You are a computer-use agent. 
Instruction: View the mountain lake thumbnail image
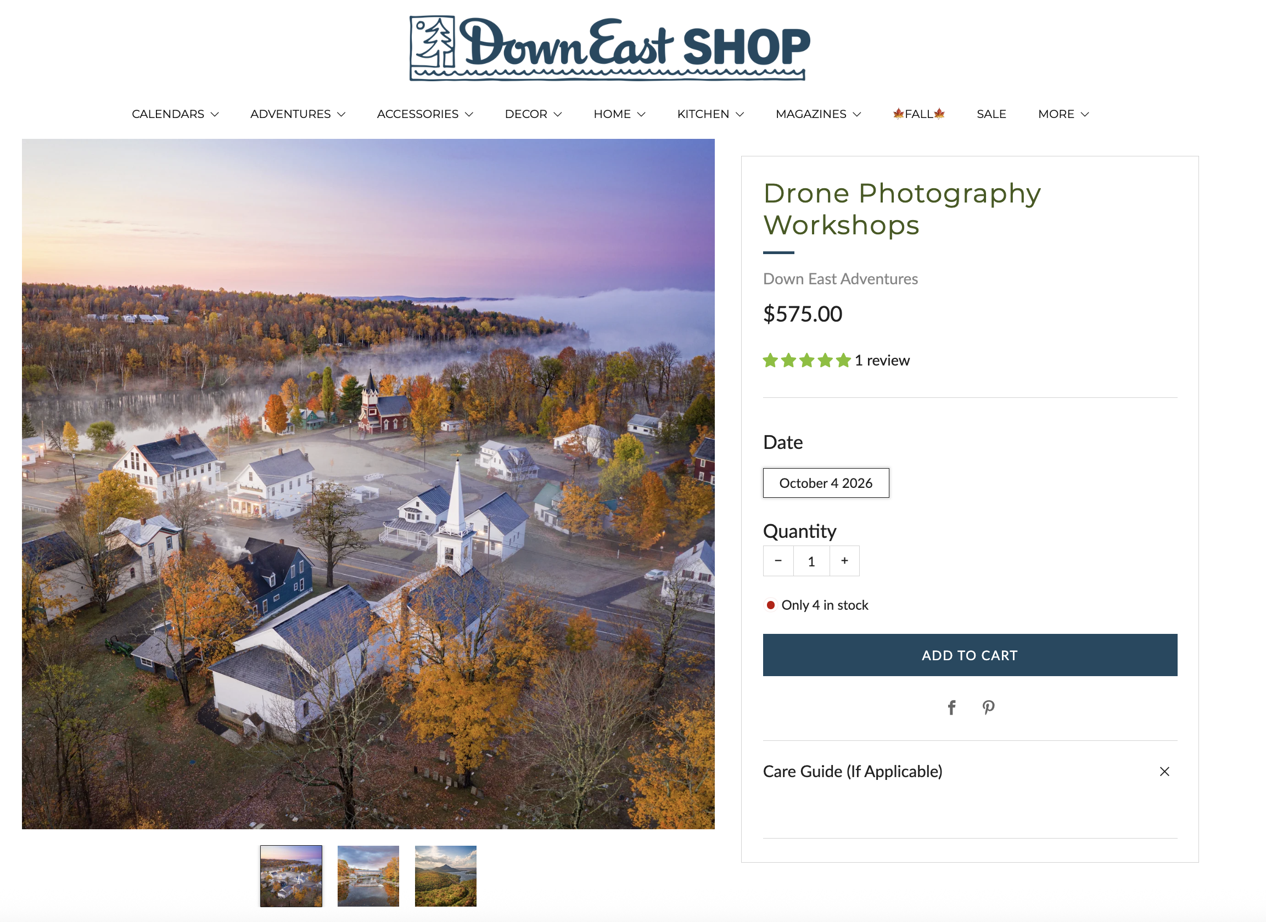[x=445, y=876]
